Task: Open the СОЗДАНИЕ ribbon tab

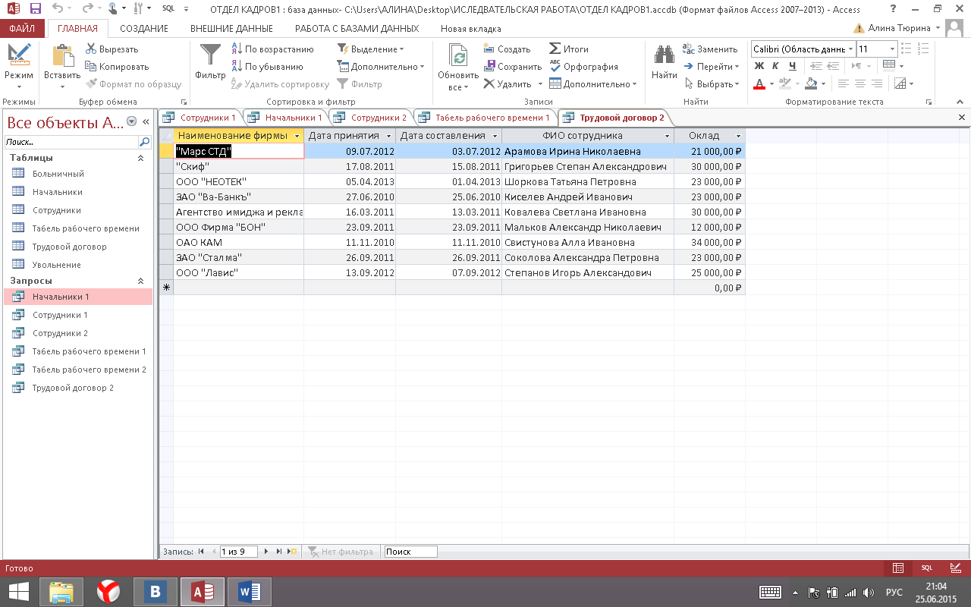Action: click(x=143, y=29)
